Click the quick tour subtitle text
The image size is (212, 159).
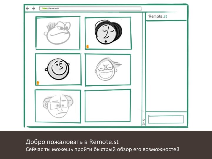(102, 150)
